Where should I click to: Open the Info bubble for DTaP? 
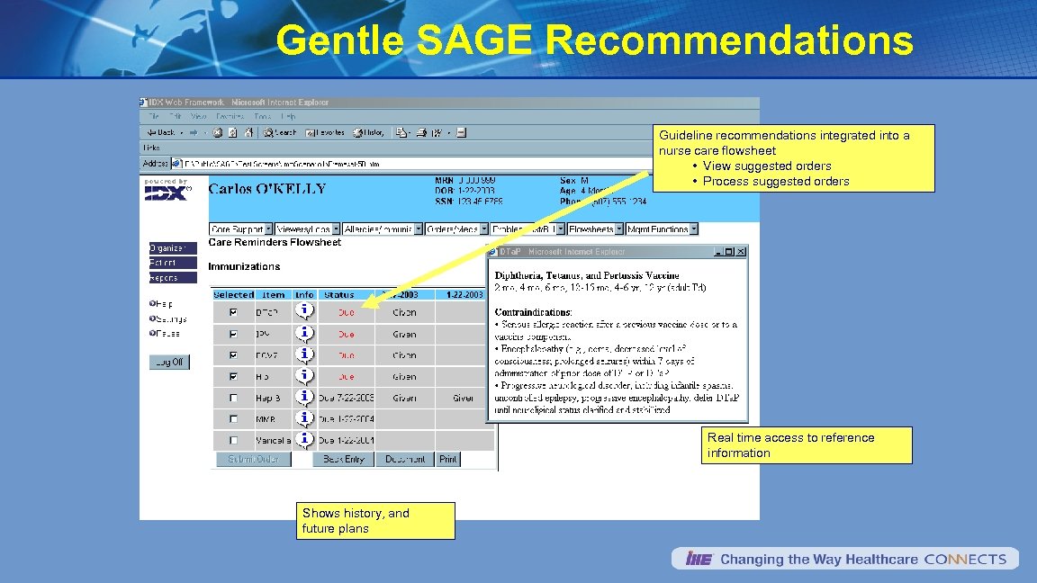[x=305, y=311]
